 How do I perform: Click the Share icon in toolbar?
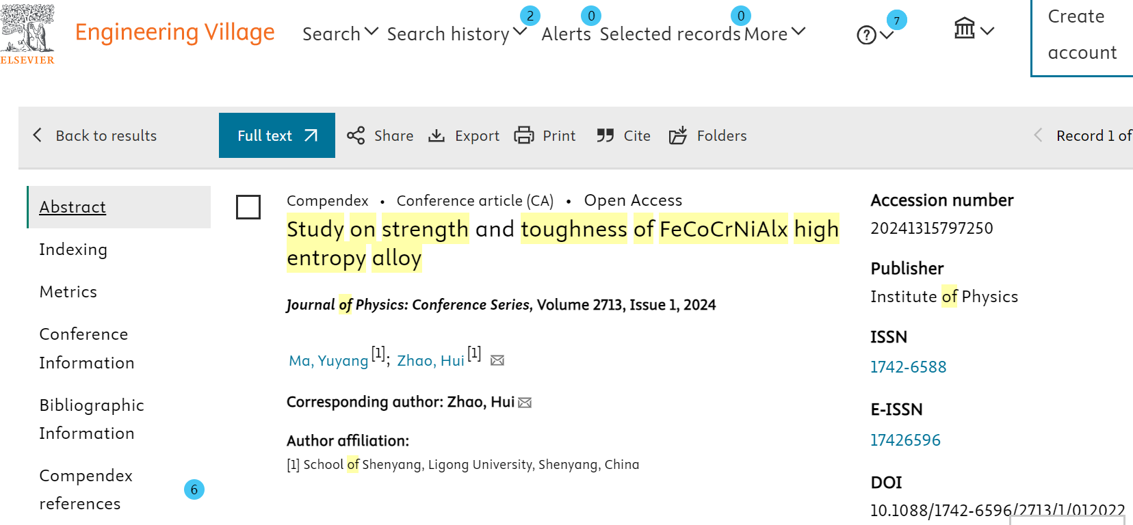[356, 135]
